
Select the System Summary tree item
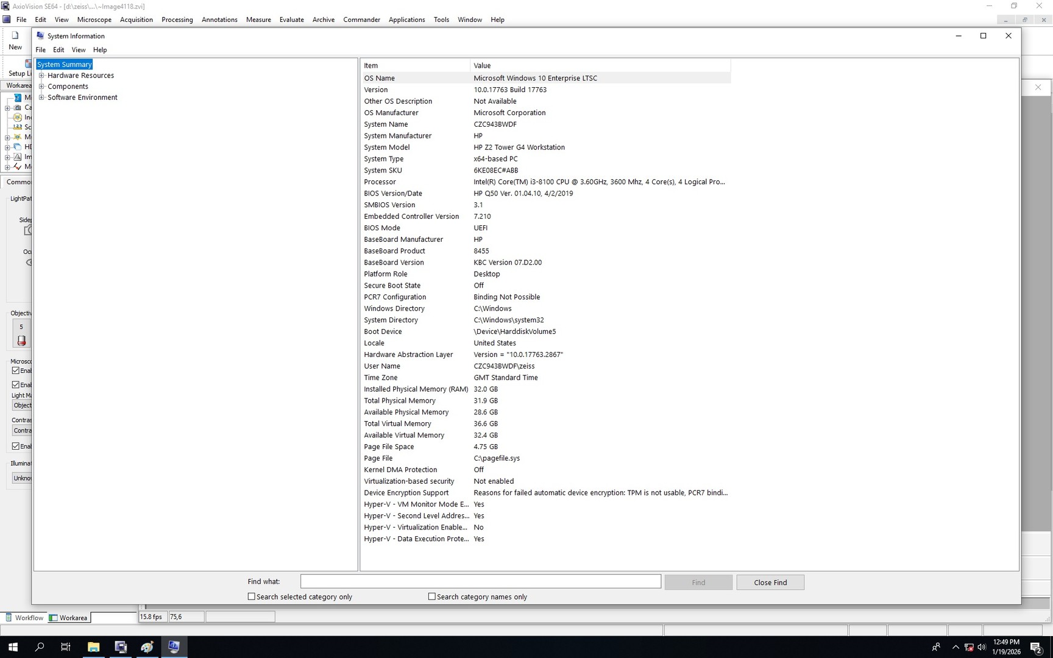coord(64,65)
